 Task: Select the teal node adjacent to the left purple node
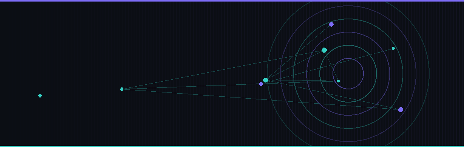[x=266, y=80]
